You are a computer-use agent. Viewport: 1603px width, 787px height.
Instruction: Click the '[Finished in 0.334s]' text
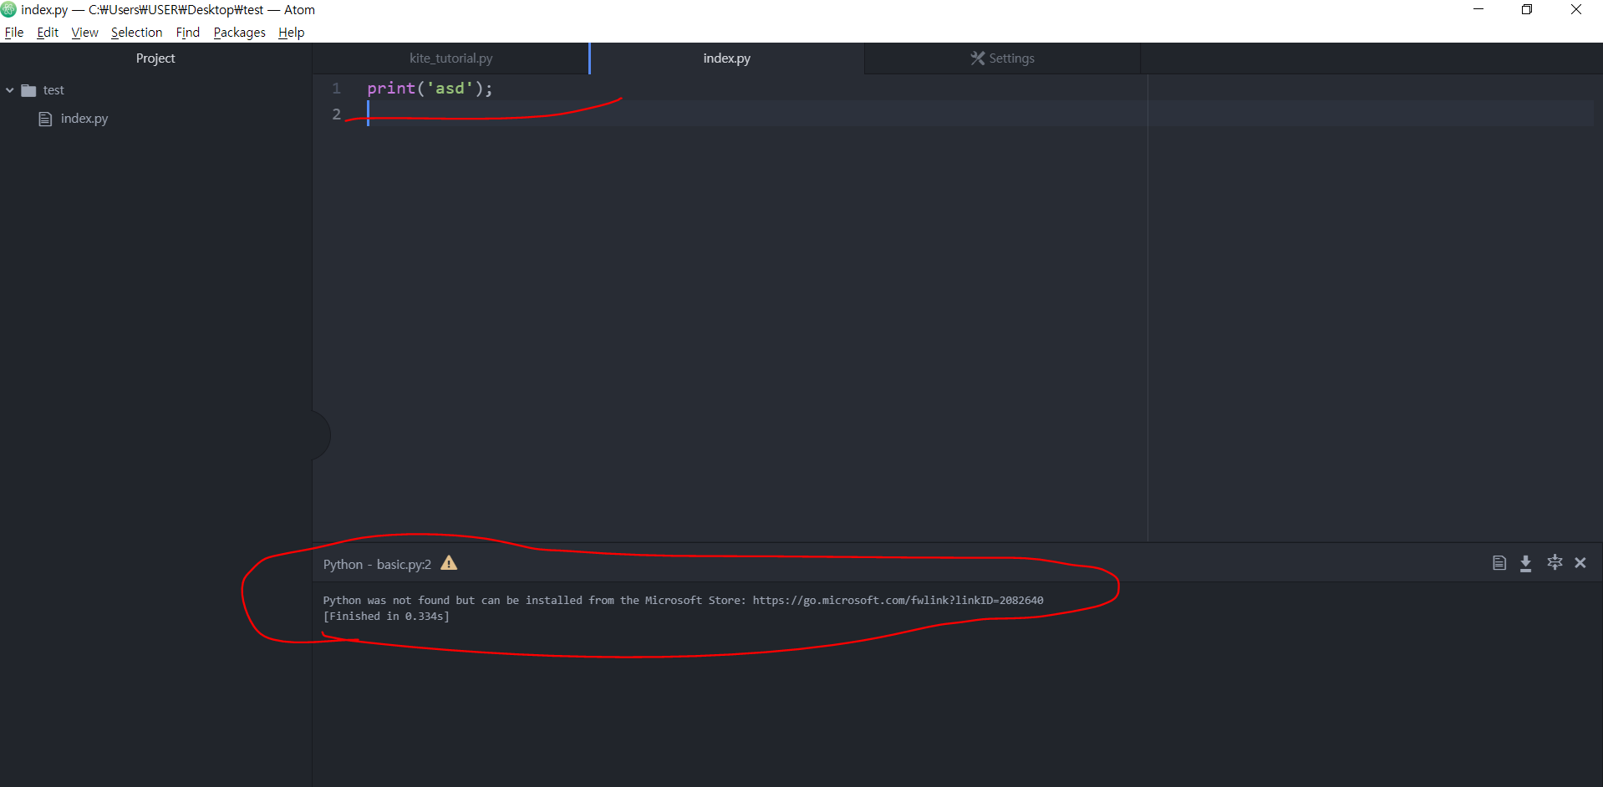coord(386,616)
